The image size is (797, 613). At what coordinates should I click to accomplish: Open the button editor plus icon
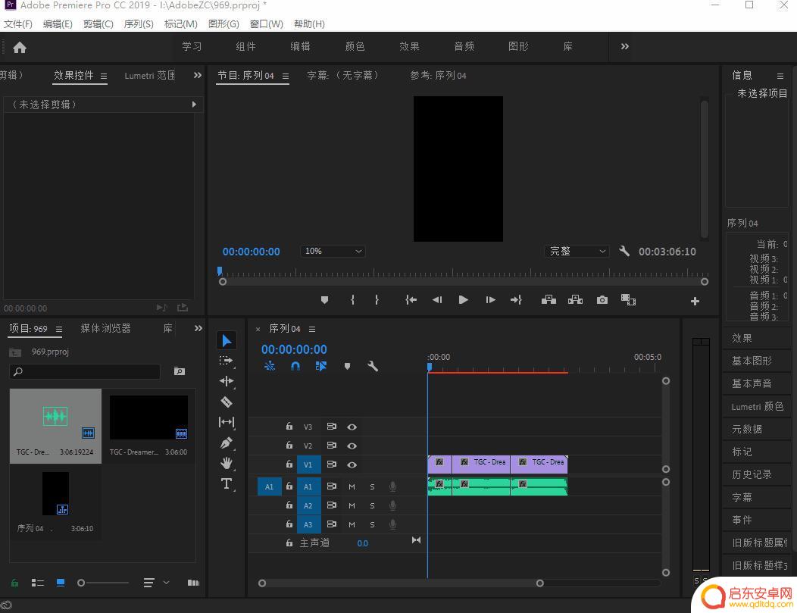695,302
